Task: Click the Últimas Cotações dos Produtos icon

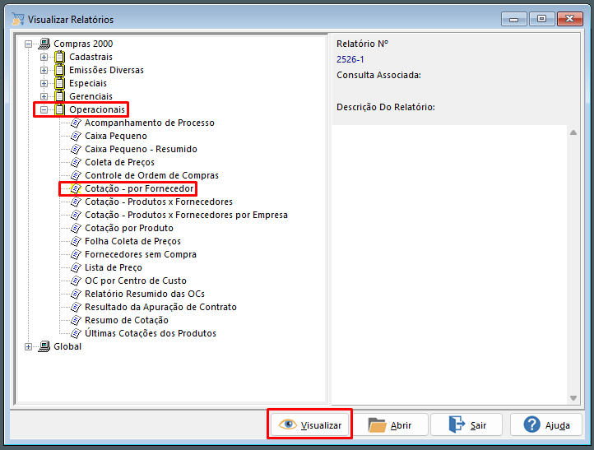Action: pos(76,333)
